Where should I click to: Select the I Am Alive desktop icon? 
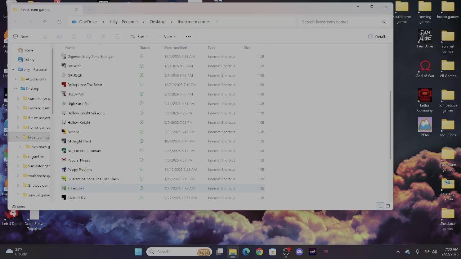click(x=425, y=38)
